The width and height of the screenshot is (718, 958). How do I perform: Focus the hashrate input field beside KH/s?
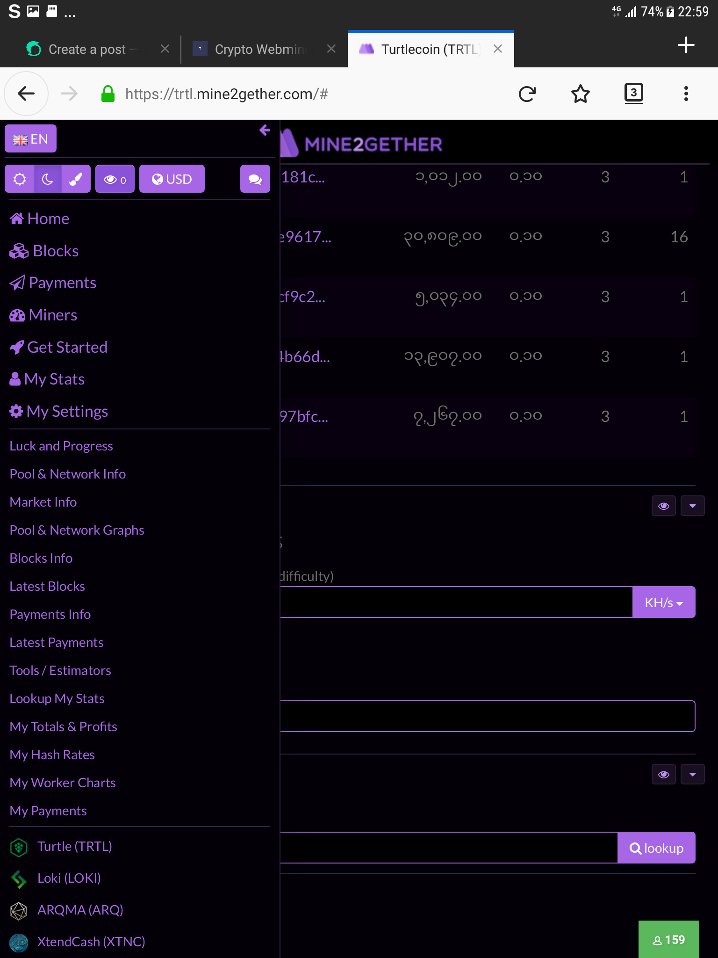(456, 602)
